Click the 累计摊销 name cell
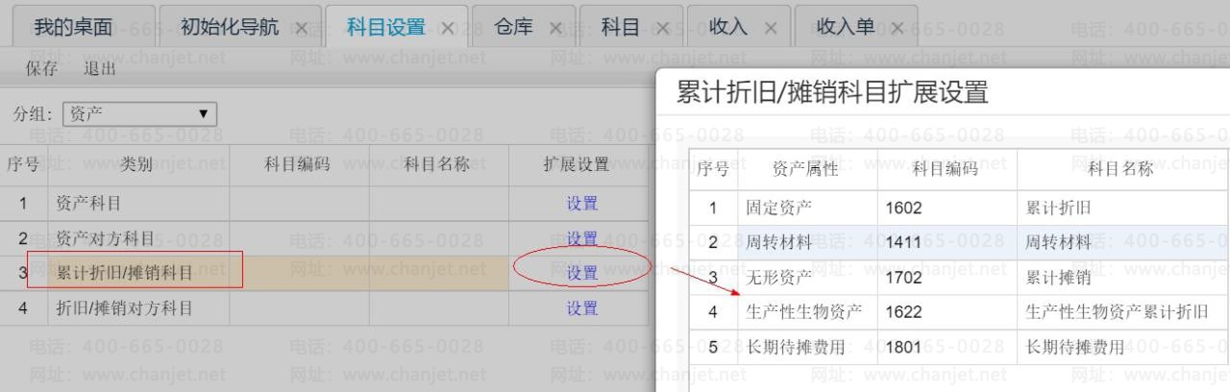The width and height of the screenshot is (1230, 392). pyautogui.click(x=1059, y=278)
